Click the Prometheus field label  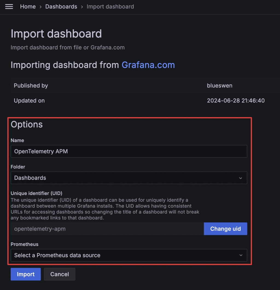tap(25, 244)
